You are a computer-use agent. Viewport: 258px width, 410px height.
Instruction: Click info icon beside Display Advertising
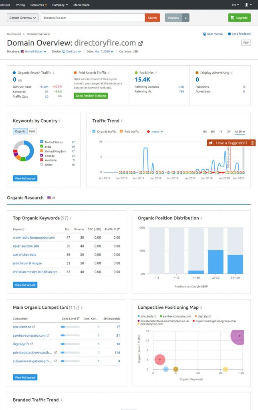pos(232,73)
